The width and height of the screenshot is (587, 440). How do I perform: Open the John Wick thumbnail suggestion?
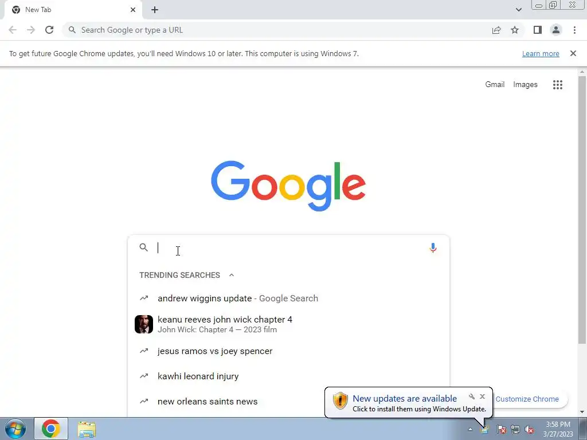click(144, 324)
